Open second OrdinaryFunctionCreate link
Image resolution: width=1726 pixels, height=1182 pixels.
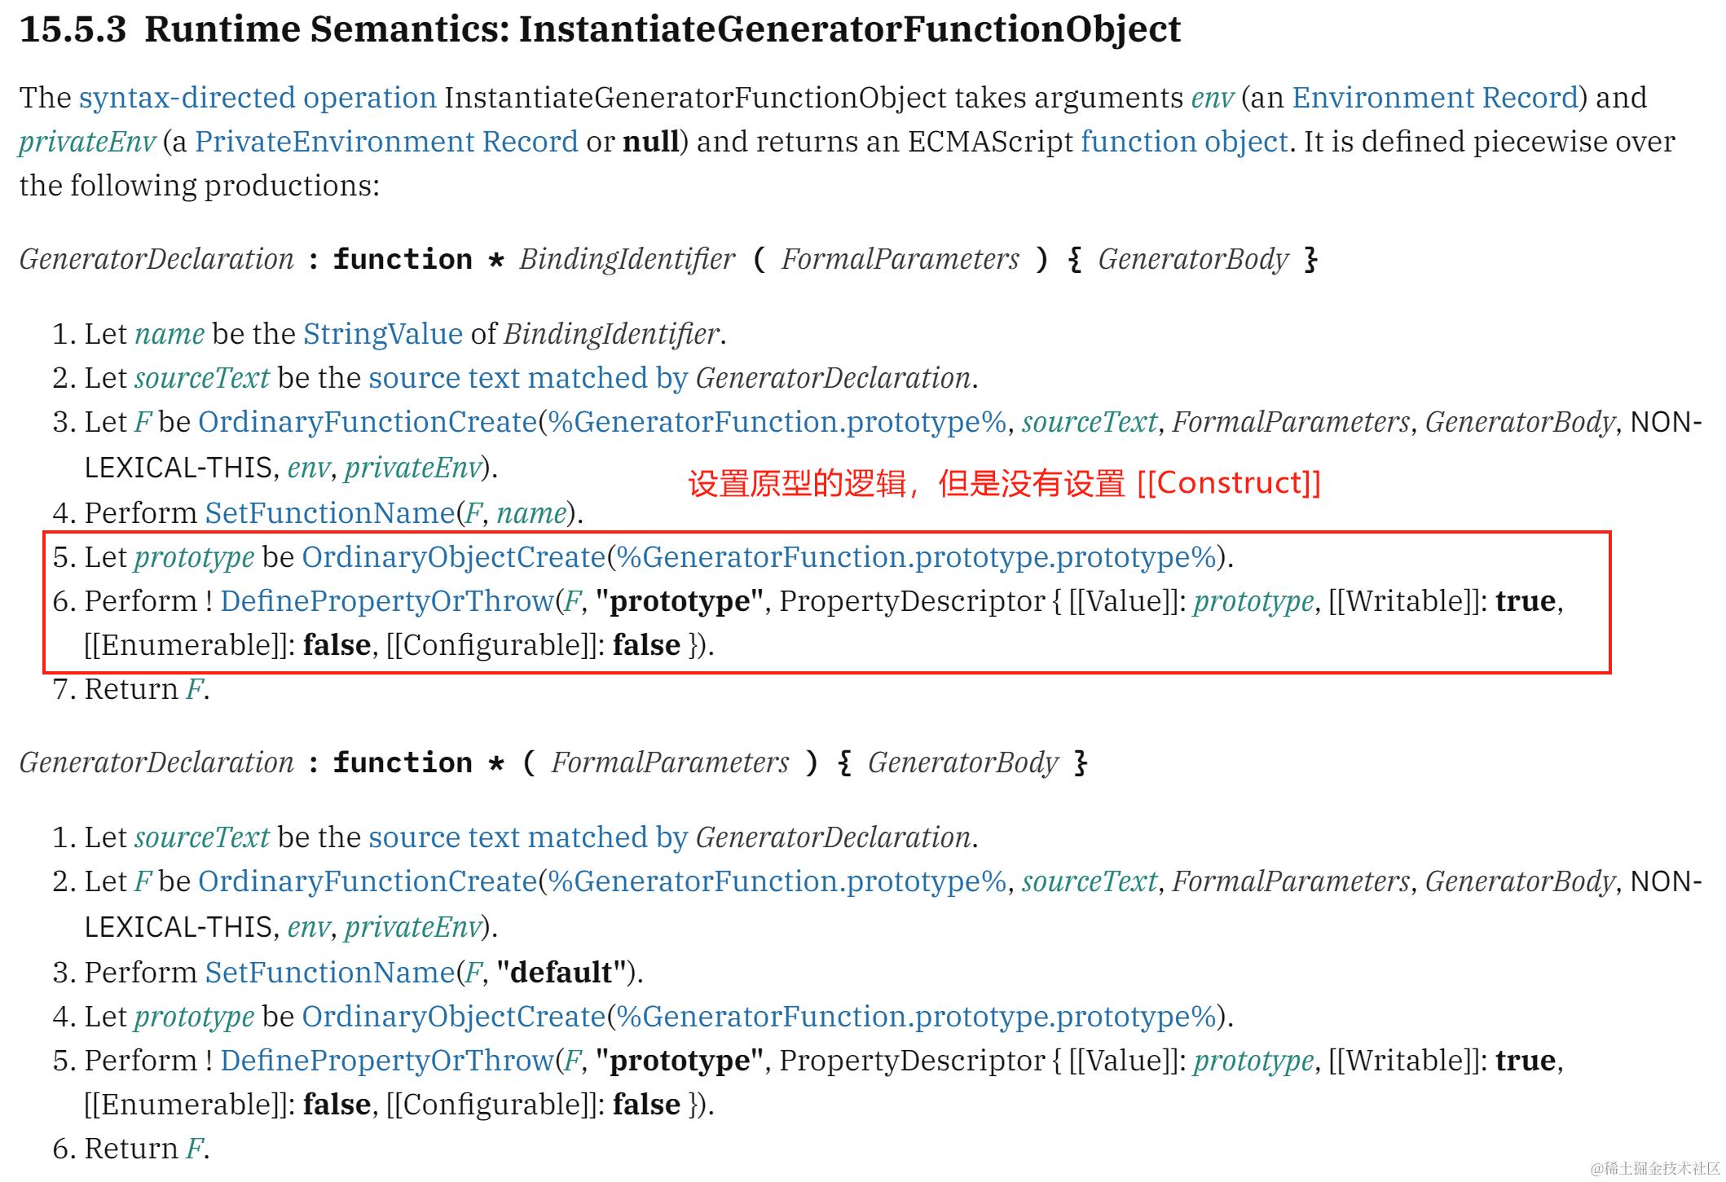[368, 881]
